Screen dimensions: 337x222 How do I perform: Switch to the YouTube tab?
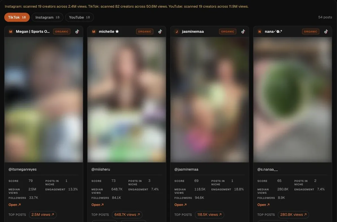point(79,18)
